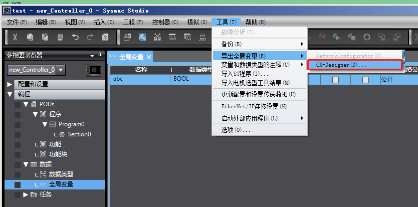
Task: Click the Help question mark icon
Action: click(105, 37)
